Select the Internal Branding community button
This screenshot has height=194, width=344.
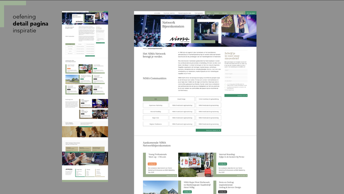(x=156, y=112)
